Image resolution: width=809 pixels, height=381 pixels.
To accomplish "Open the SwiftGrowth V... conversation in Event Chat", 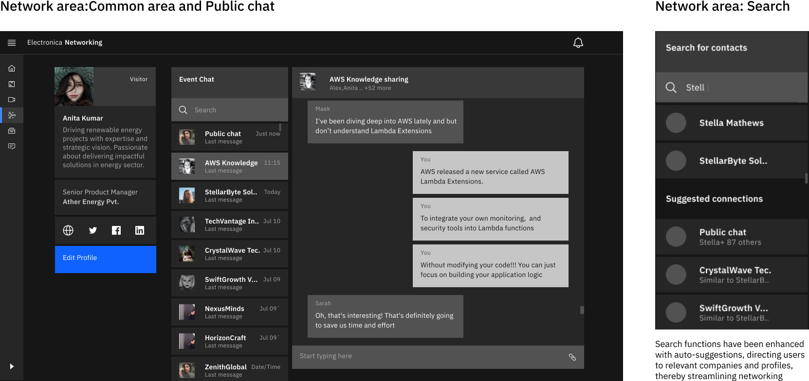I will [230, 283].
